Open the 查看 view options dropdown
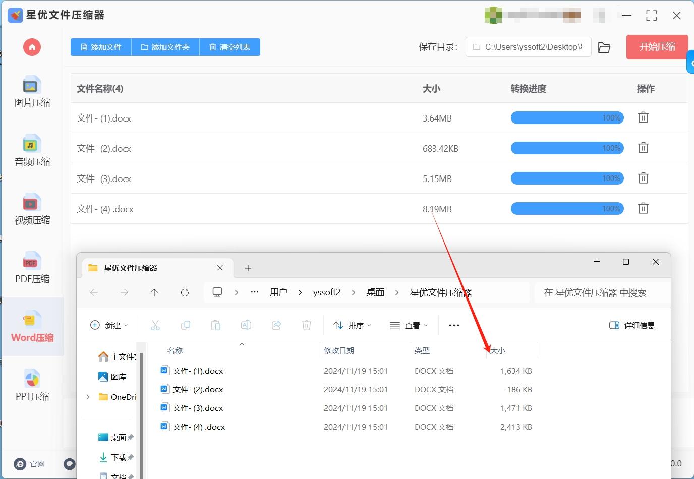The width and height of the screenshot is (694, 479). (x=409, y=325)
